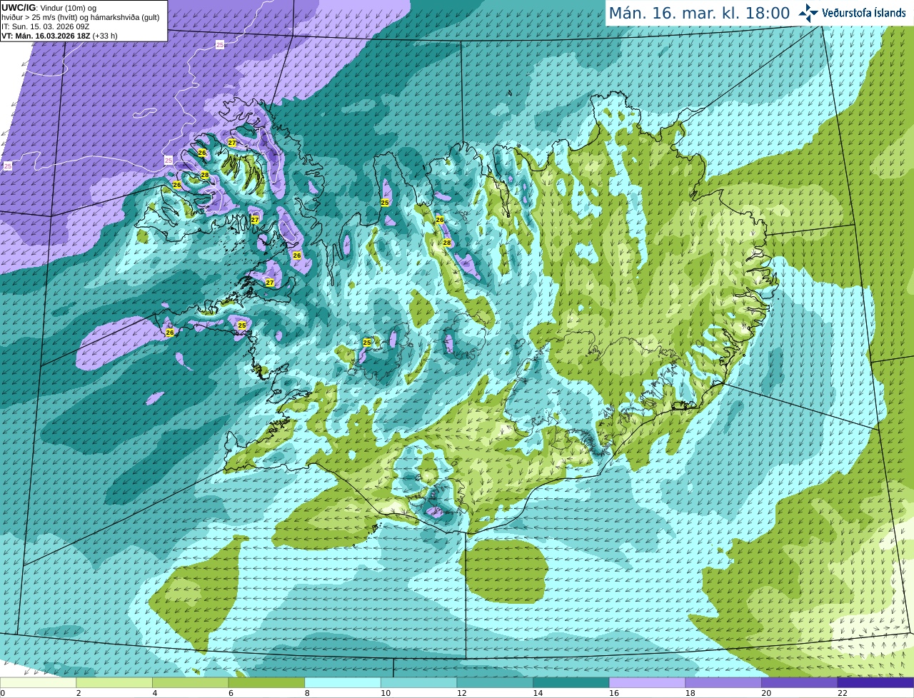Pick the 8–10 m/s light cyan legend color
Image resolution: width=914 pixels, height=698 pixels.
coord(343,682)
